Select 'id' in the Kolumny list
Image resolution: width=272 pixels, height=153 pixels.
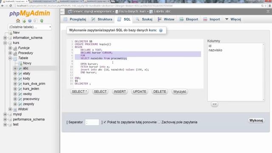point(210,46)
